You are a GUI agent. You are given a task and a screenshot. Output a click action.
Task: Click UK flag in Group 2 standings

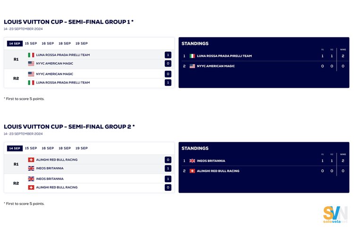coord(193,161)
